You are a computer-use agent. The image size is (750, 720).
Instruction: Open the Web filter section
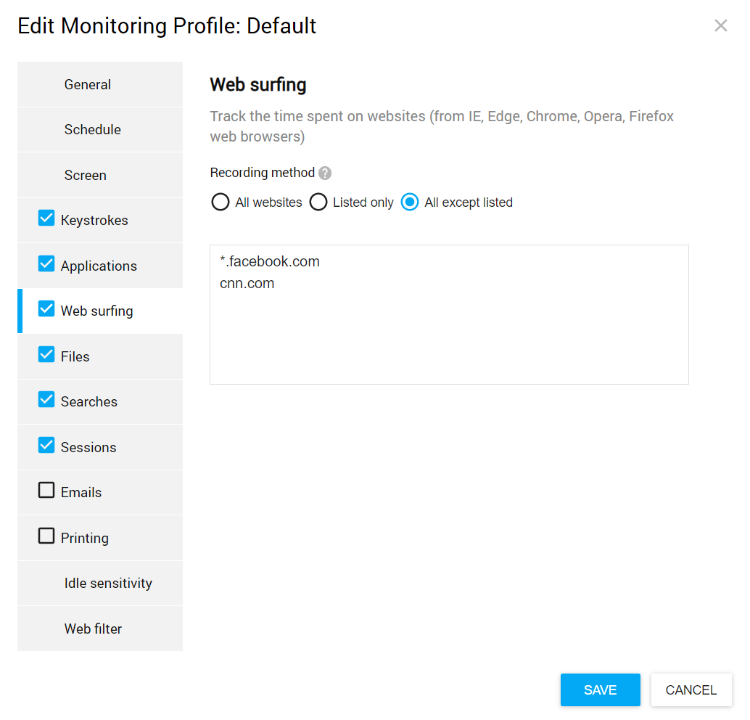coord(94,629)
